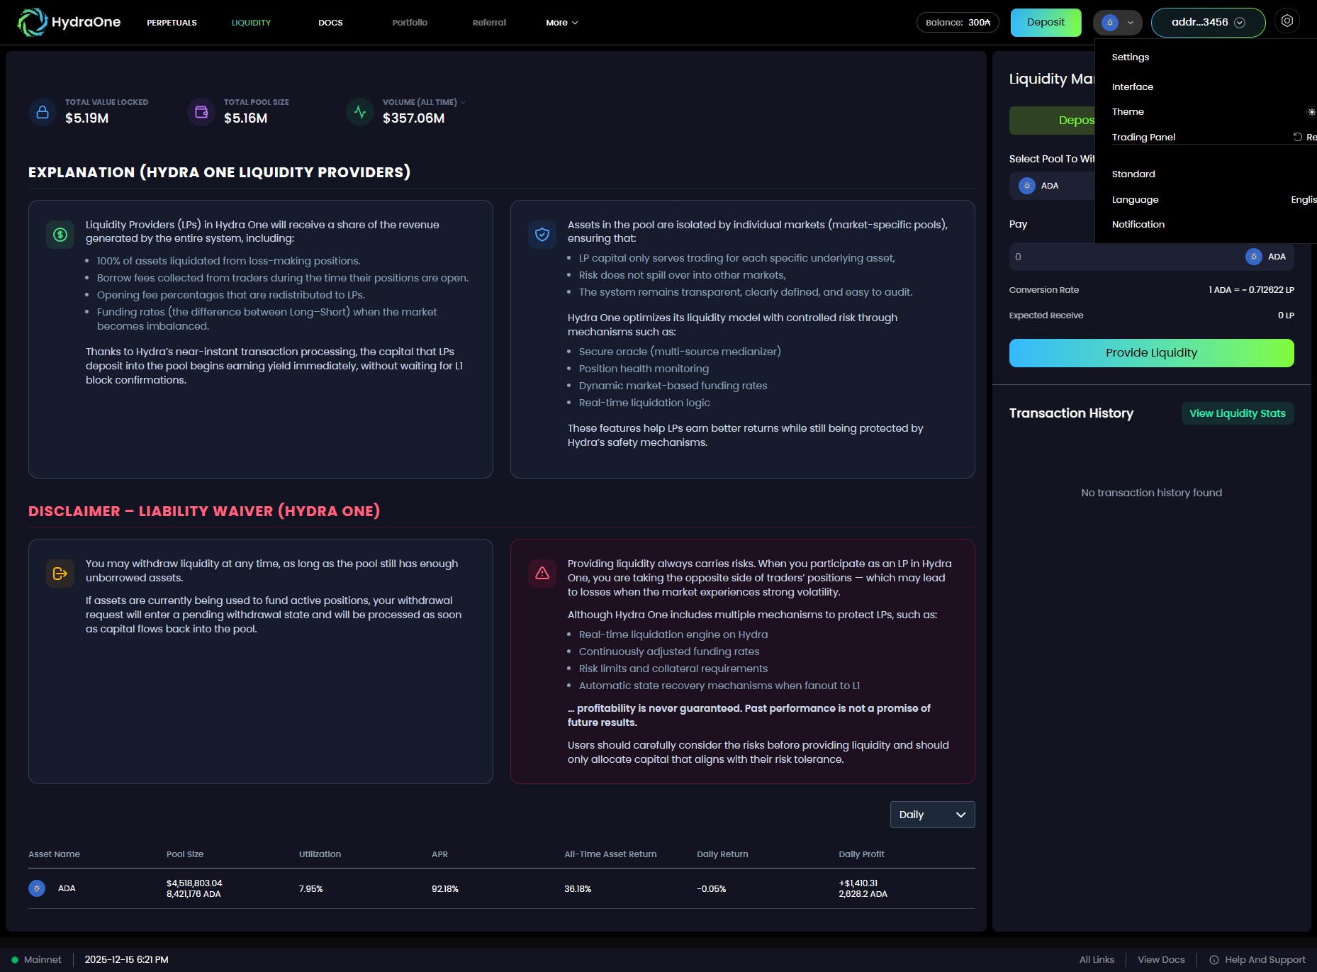
Task: Open the Select Pool ADA dropdown
Action: 1052,186
